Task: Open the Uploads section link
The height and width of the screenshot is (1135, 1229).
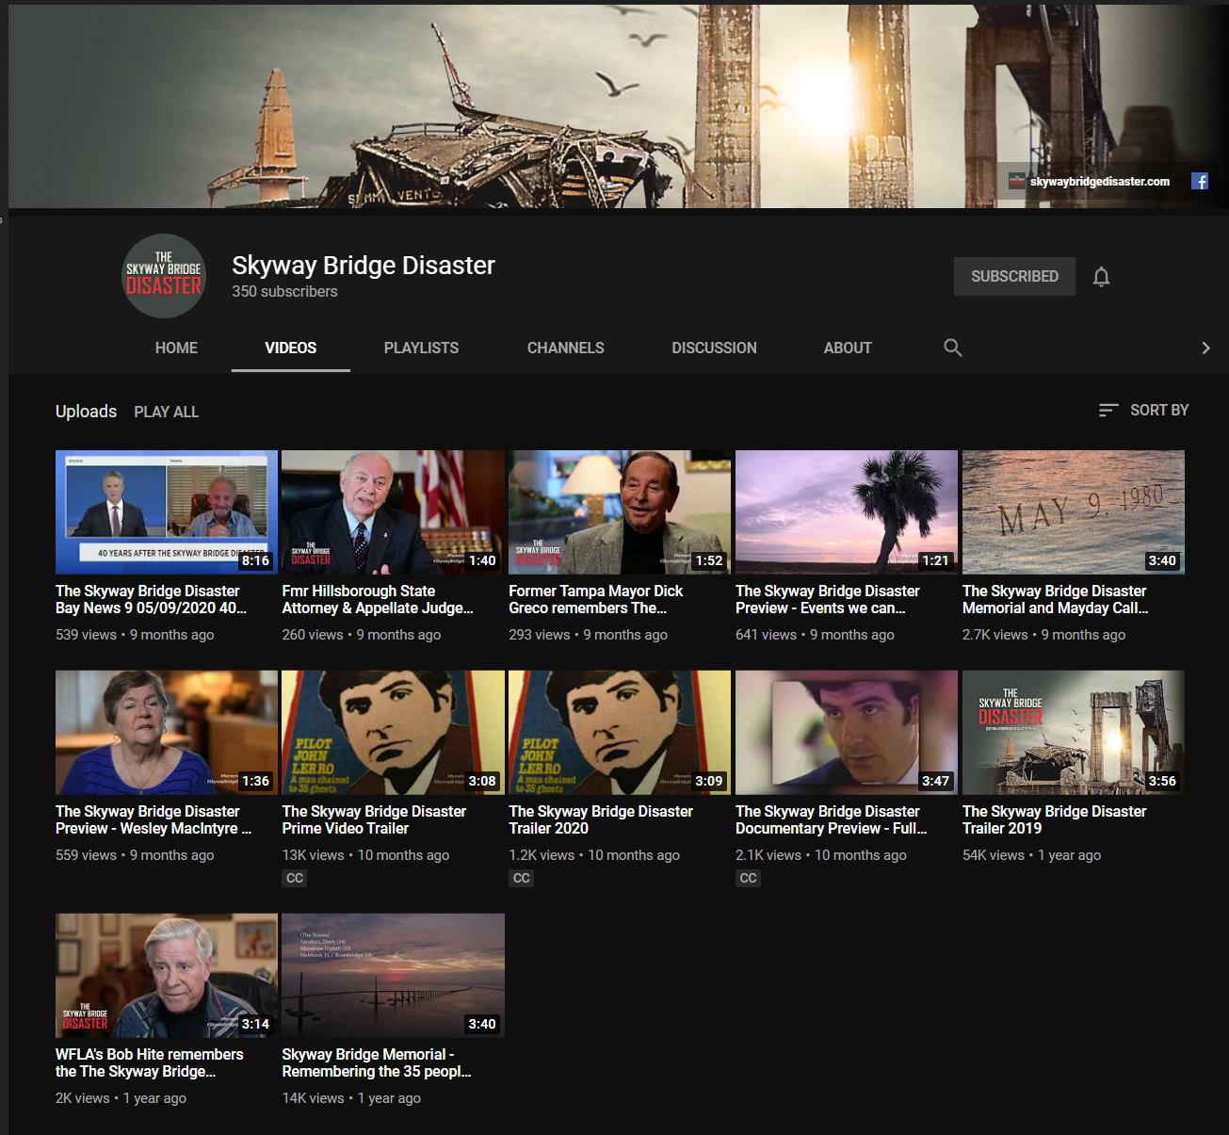Action: [x=86, y=412]
